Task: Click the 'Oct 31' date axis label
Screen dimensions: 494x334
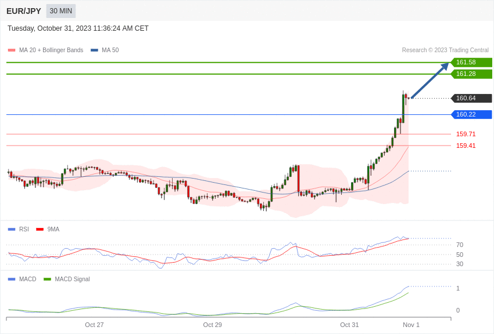Action: [x=349, y=325]
